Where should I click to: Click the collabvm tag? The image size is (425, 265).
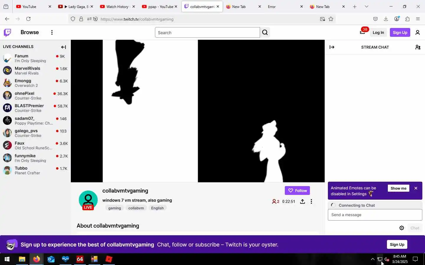(x=136, y=208)
